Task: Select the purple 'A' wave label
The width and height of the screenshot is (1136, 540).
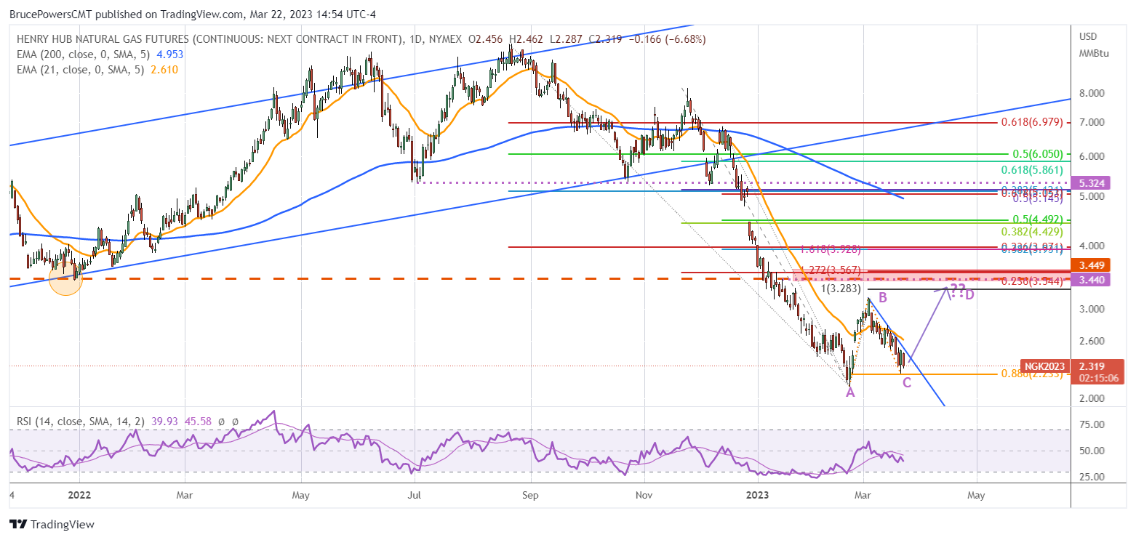Action: tap(849, 392)
